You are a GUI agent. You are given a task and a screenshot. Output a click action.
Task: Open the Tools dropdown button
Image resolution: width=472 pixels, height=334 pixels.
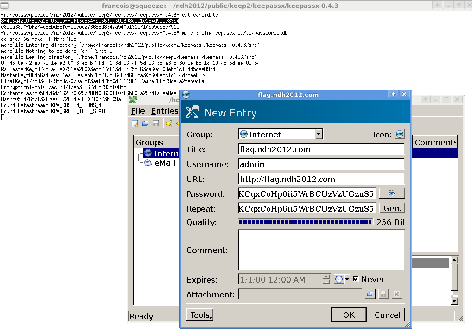tap(200, 315)
